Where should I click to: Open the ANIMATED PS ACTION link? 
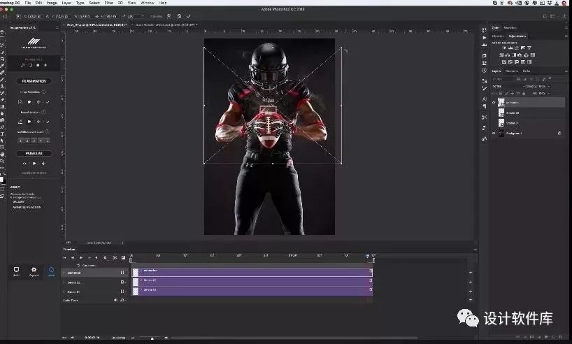pyautogui.click(x=27, y=207)
